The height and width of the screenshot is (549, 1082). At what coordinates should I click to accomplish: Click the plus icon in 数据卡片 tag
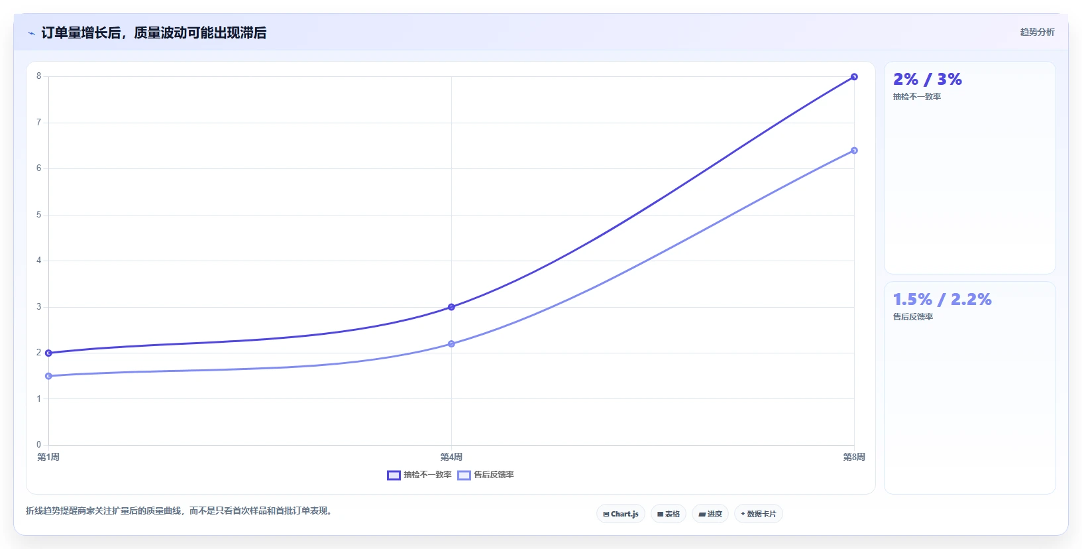point(743,514)
